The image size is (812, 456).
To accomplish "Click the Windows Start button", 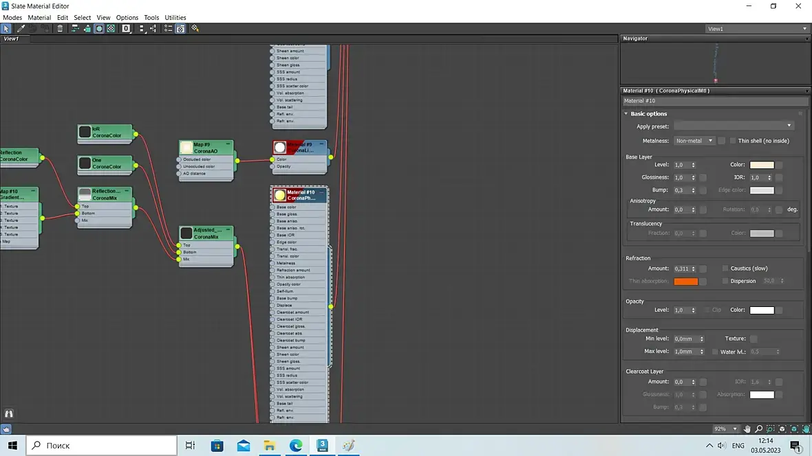I will (x=12, y=445).
